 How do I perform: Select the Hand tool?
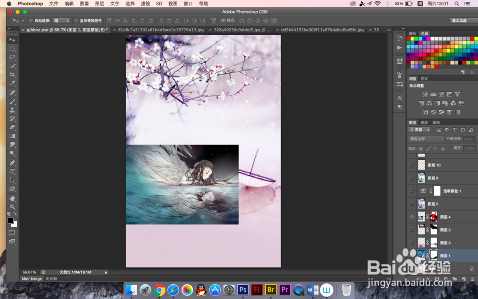[12, 199]
